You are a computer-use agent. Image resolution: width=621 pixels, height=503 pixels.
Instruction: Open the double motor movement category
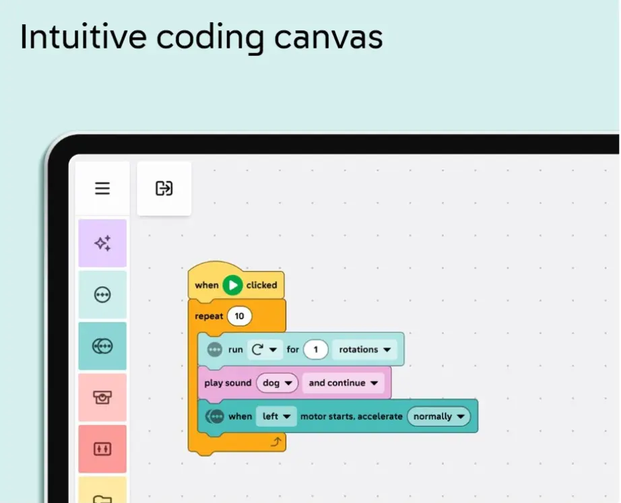(x=102, y=346)
